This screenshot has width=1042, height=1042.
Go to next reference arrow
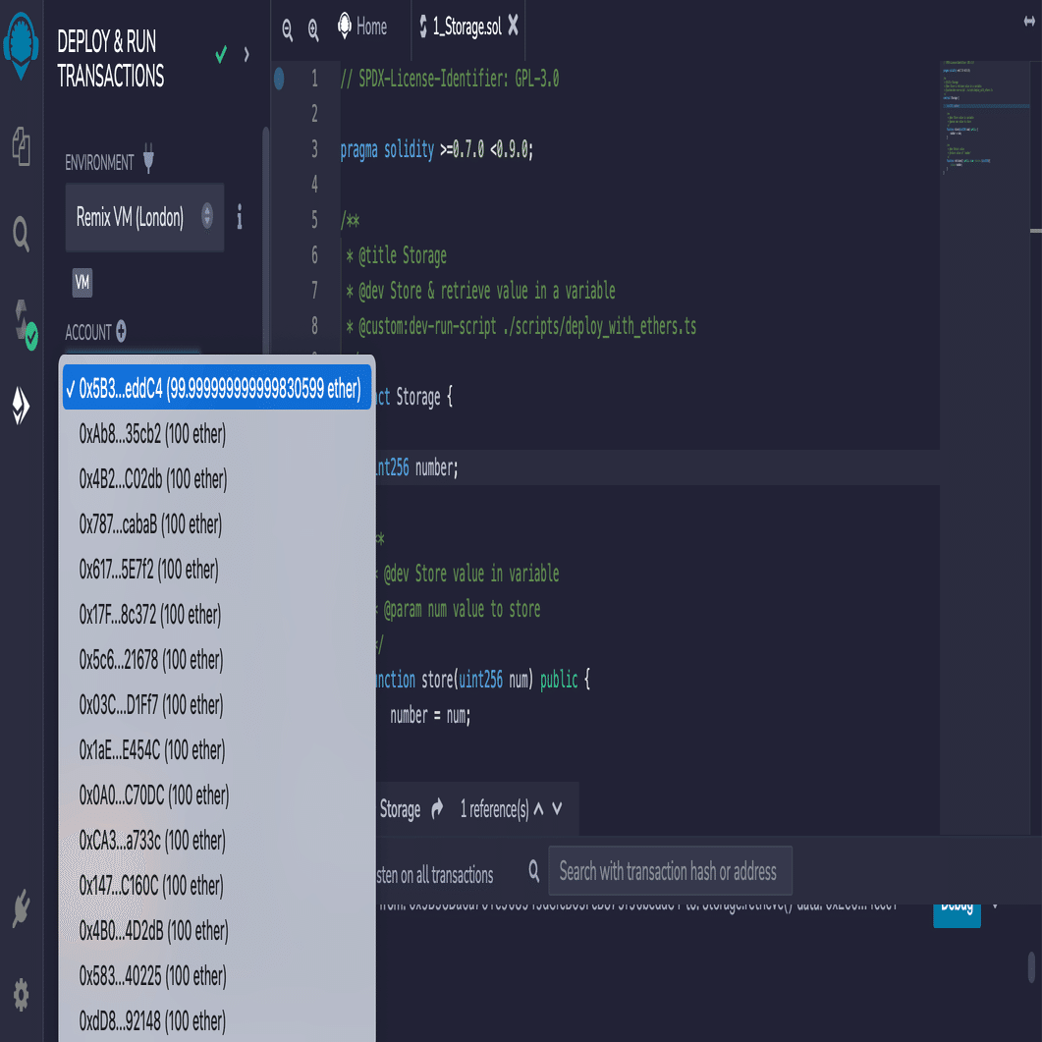click(x=557, y=808)
